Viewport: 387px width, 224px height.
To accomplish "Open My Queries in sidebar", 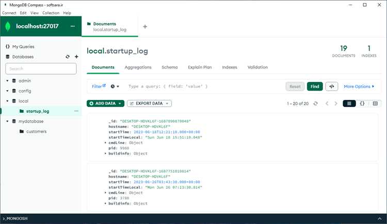I will pos(23,46).
